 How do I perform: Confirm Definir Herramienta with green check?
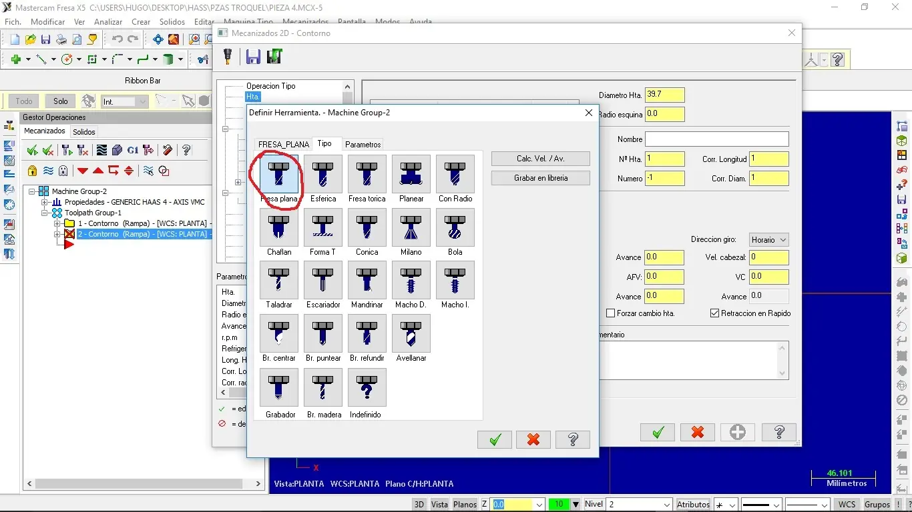tap(495, 439)
